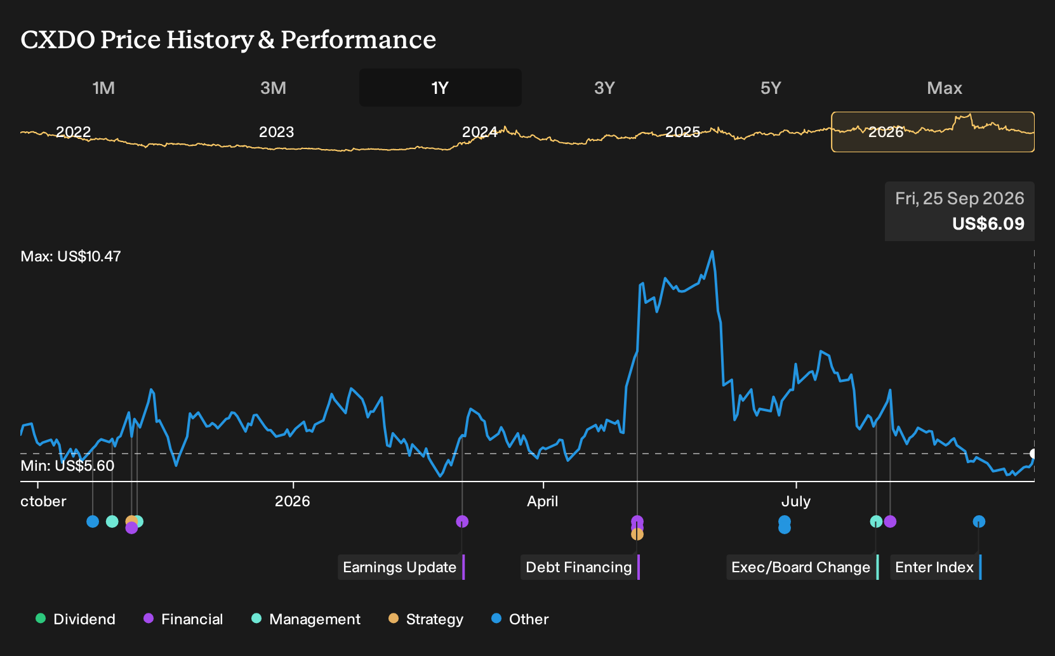Viewport: 1055px width, 656px height.
Task: Click the lower purple Financial dot in October
Action: [131, 528]
